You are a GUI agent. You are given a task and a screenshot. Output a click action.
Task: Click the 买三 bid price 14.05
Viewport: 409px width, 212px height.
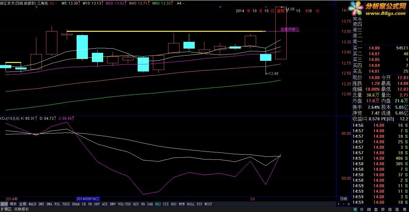pos(374,60)
